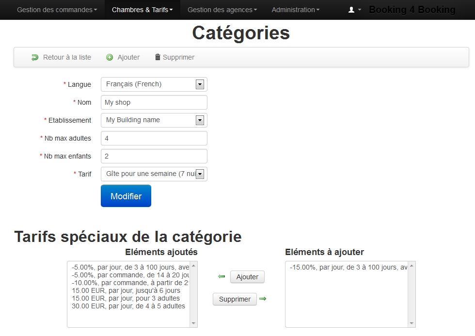Screen dimensions: 475x336
Task: Expand the Etablissement dropdown
Action: click(x=199, y=120)
